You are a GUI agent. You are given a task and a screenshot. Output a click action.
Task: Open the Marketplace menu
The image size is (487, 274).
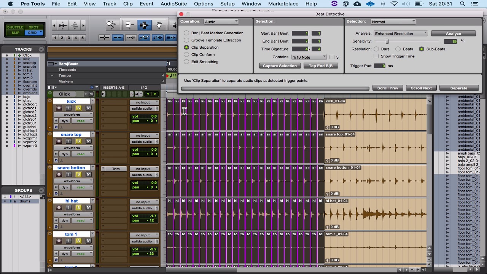coord(283,4)
